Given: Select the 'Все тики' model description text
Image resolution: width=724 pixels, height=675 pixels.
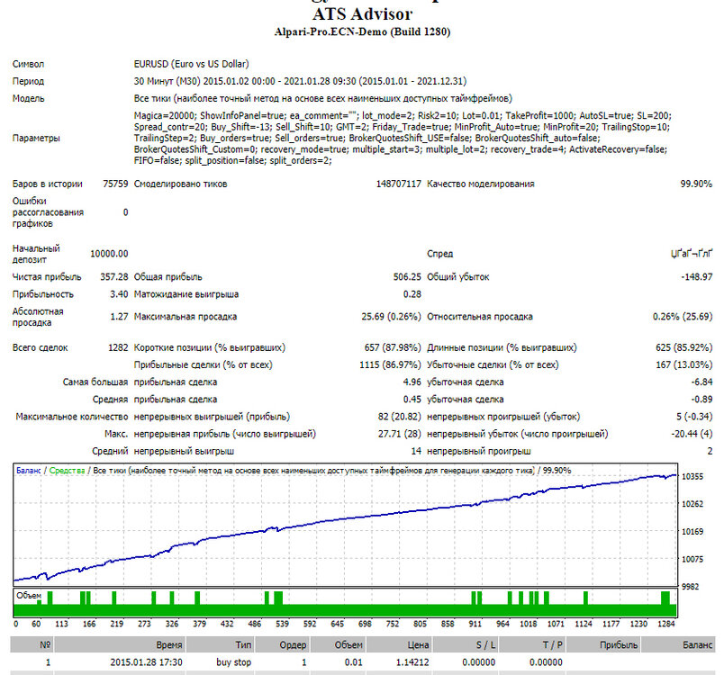Looking at the screenshot, I should pos(322,98).
